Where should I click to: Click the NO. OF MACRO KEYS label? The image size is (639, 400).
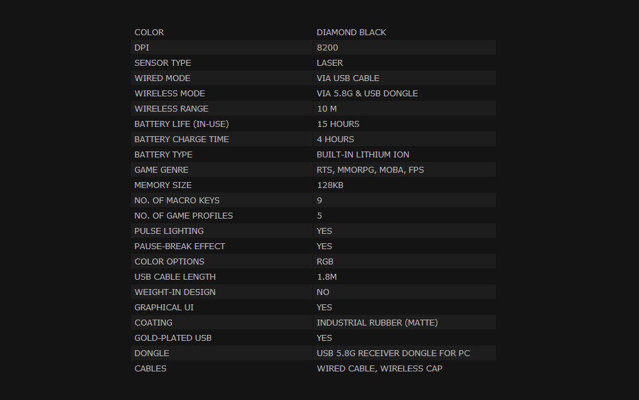coord(177,201)
